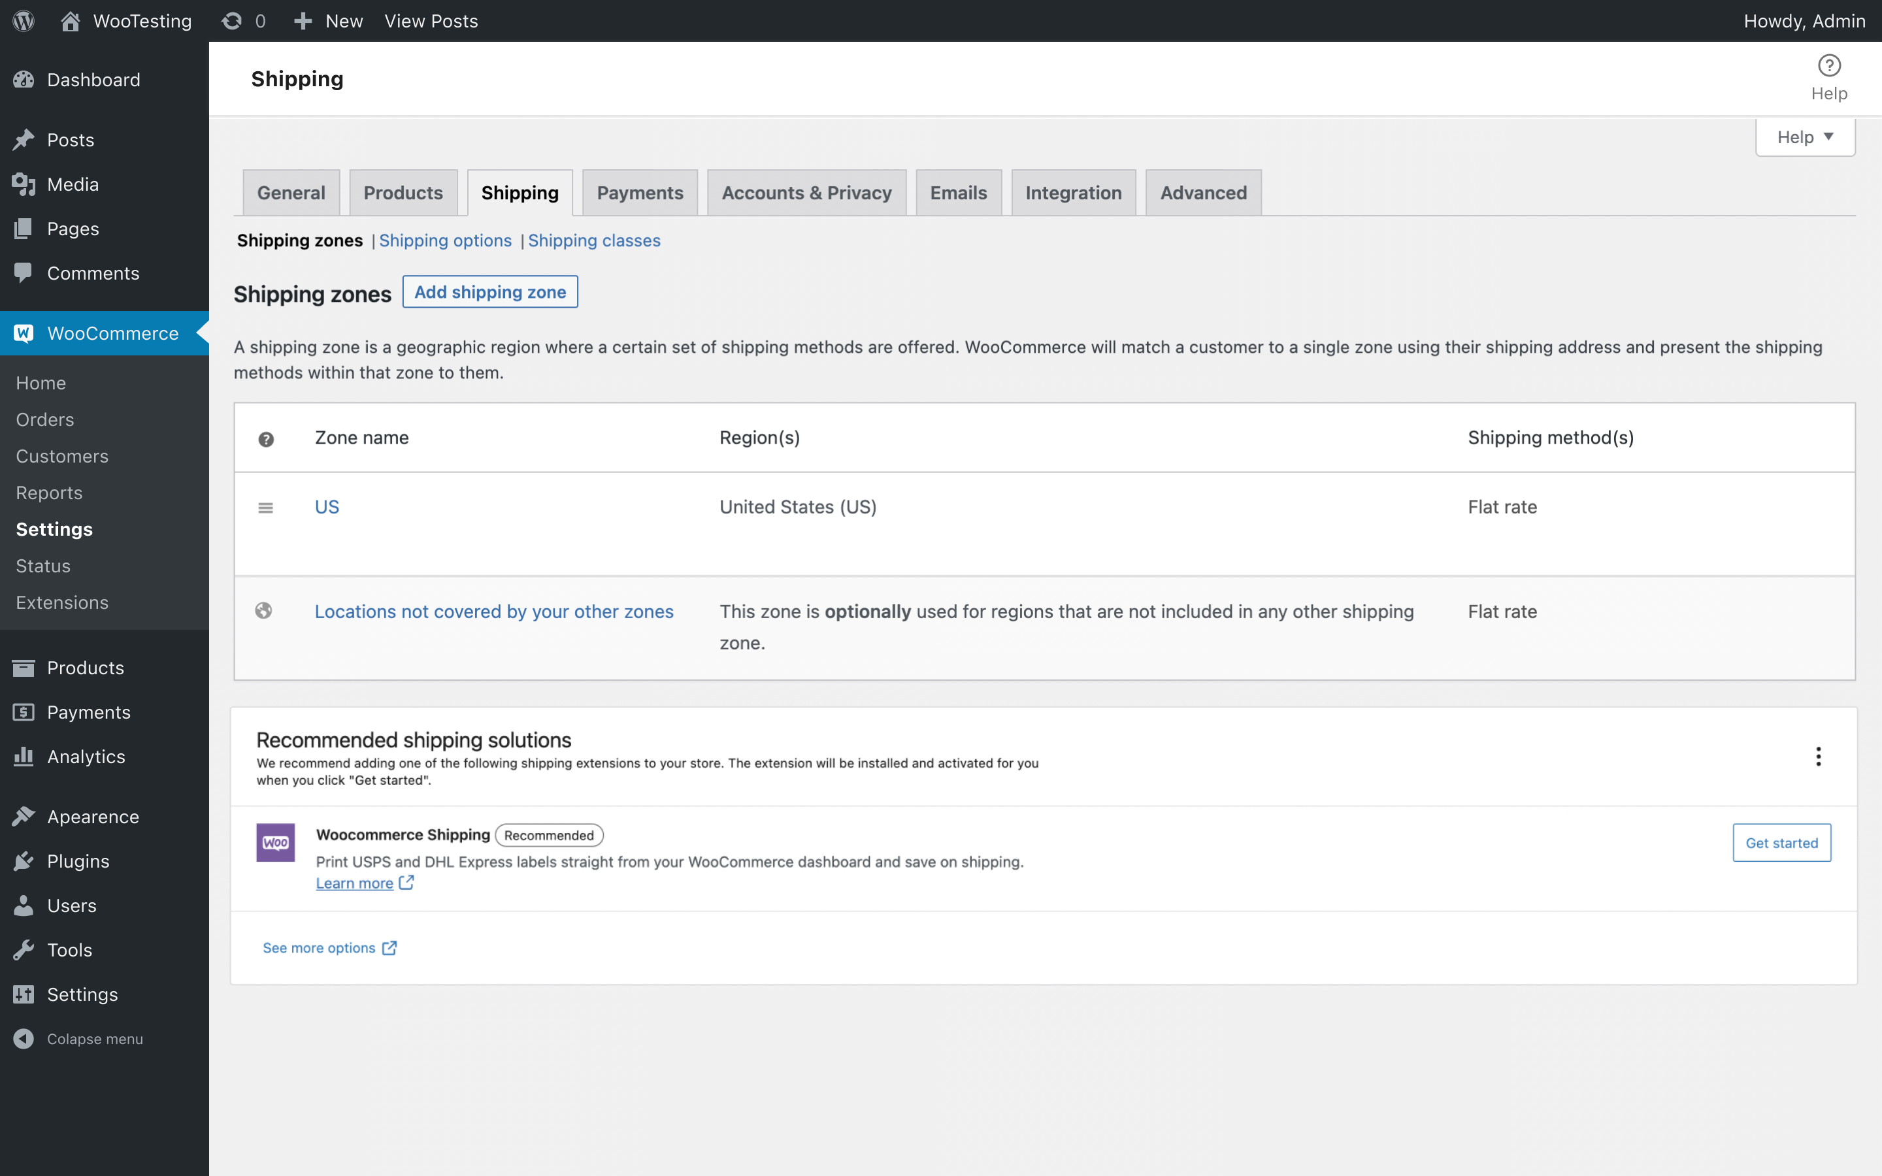This screenshot has height=1176, width=1882.
Task: Select the Plugins sidebar icon
Action: point(24,860)
